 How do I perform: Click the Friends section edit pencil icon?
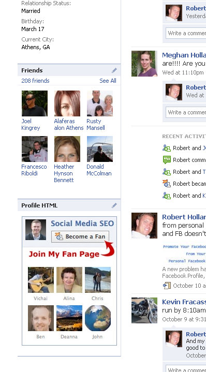114,70
